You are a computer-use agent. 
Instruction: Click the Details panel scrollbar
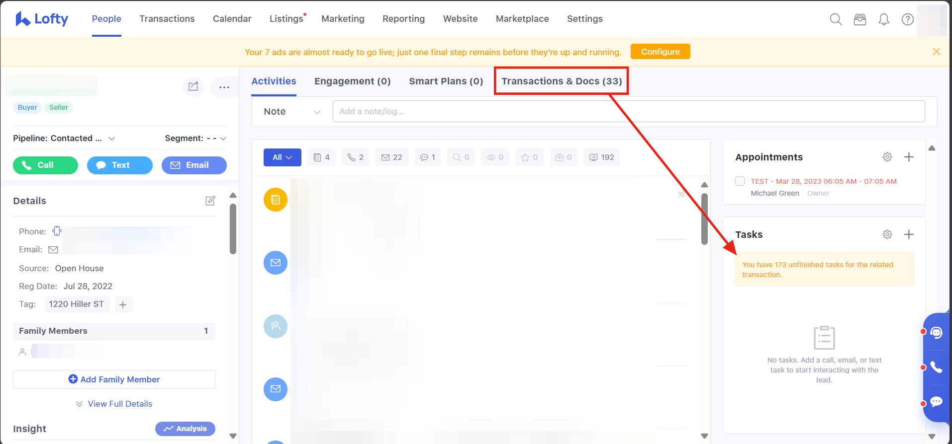(x=233, y=228)
